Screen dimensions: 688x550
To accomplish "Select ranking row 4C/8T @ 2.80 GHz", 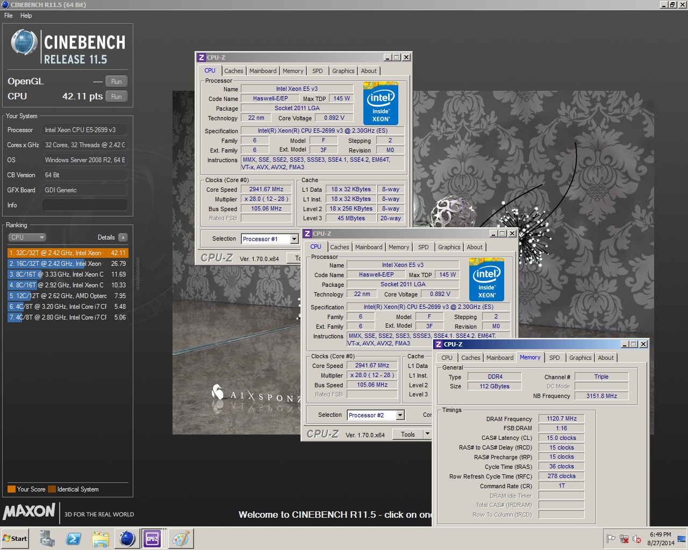I will (x=68, y=317).
